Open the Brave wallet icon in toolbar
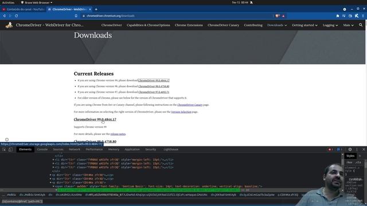367x206 pixels. (350, 16)
